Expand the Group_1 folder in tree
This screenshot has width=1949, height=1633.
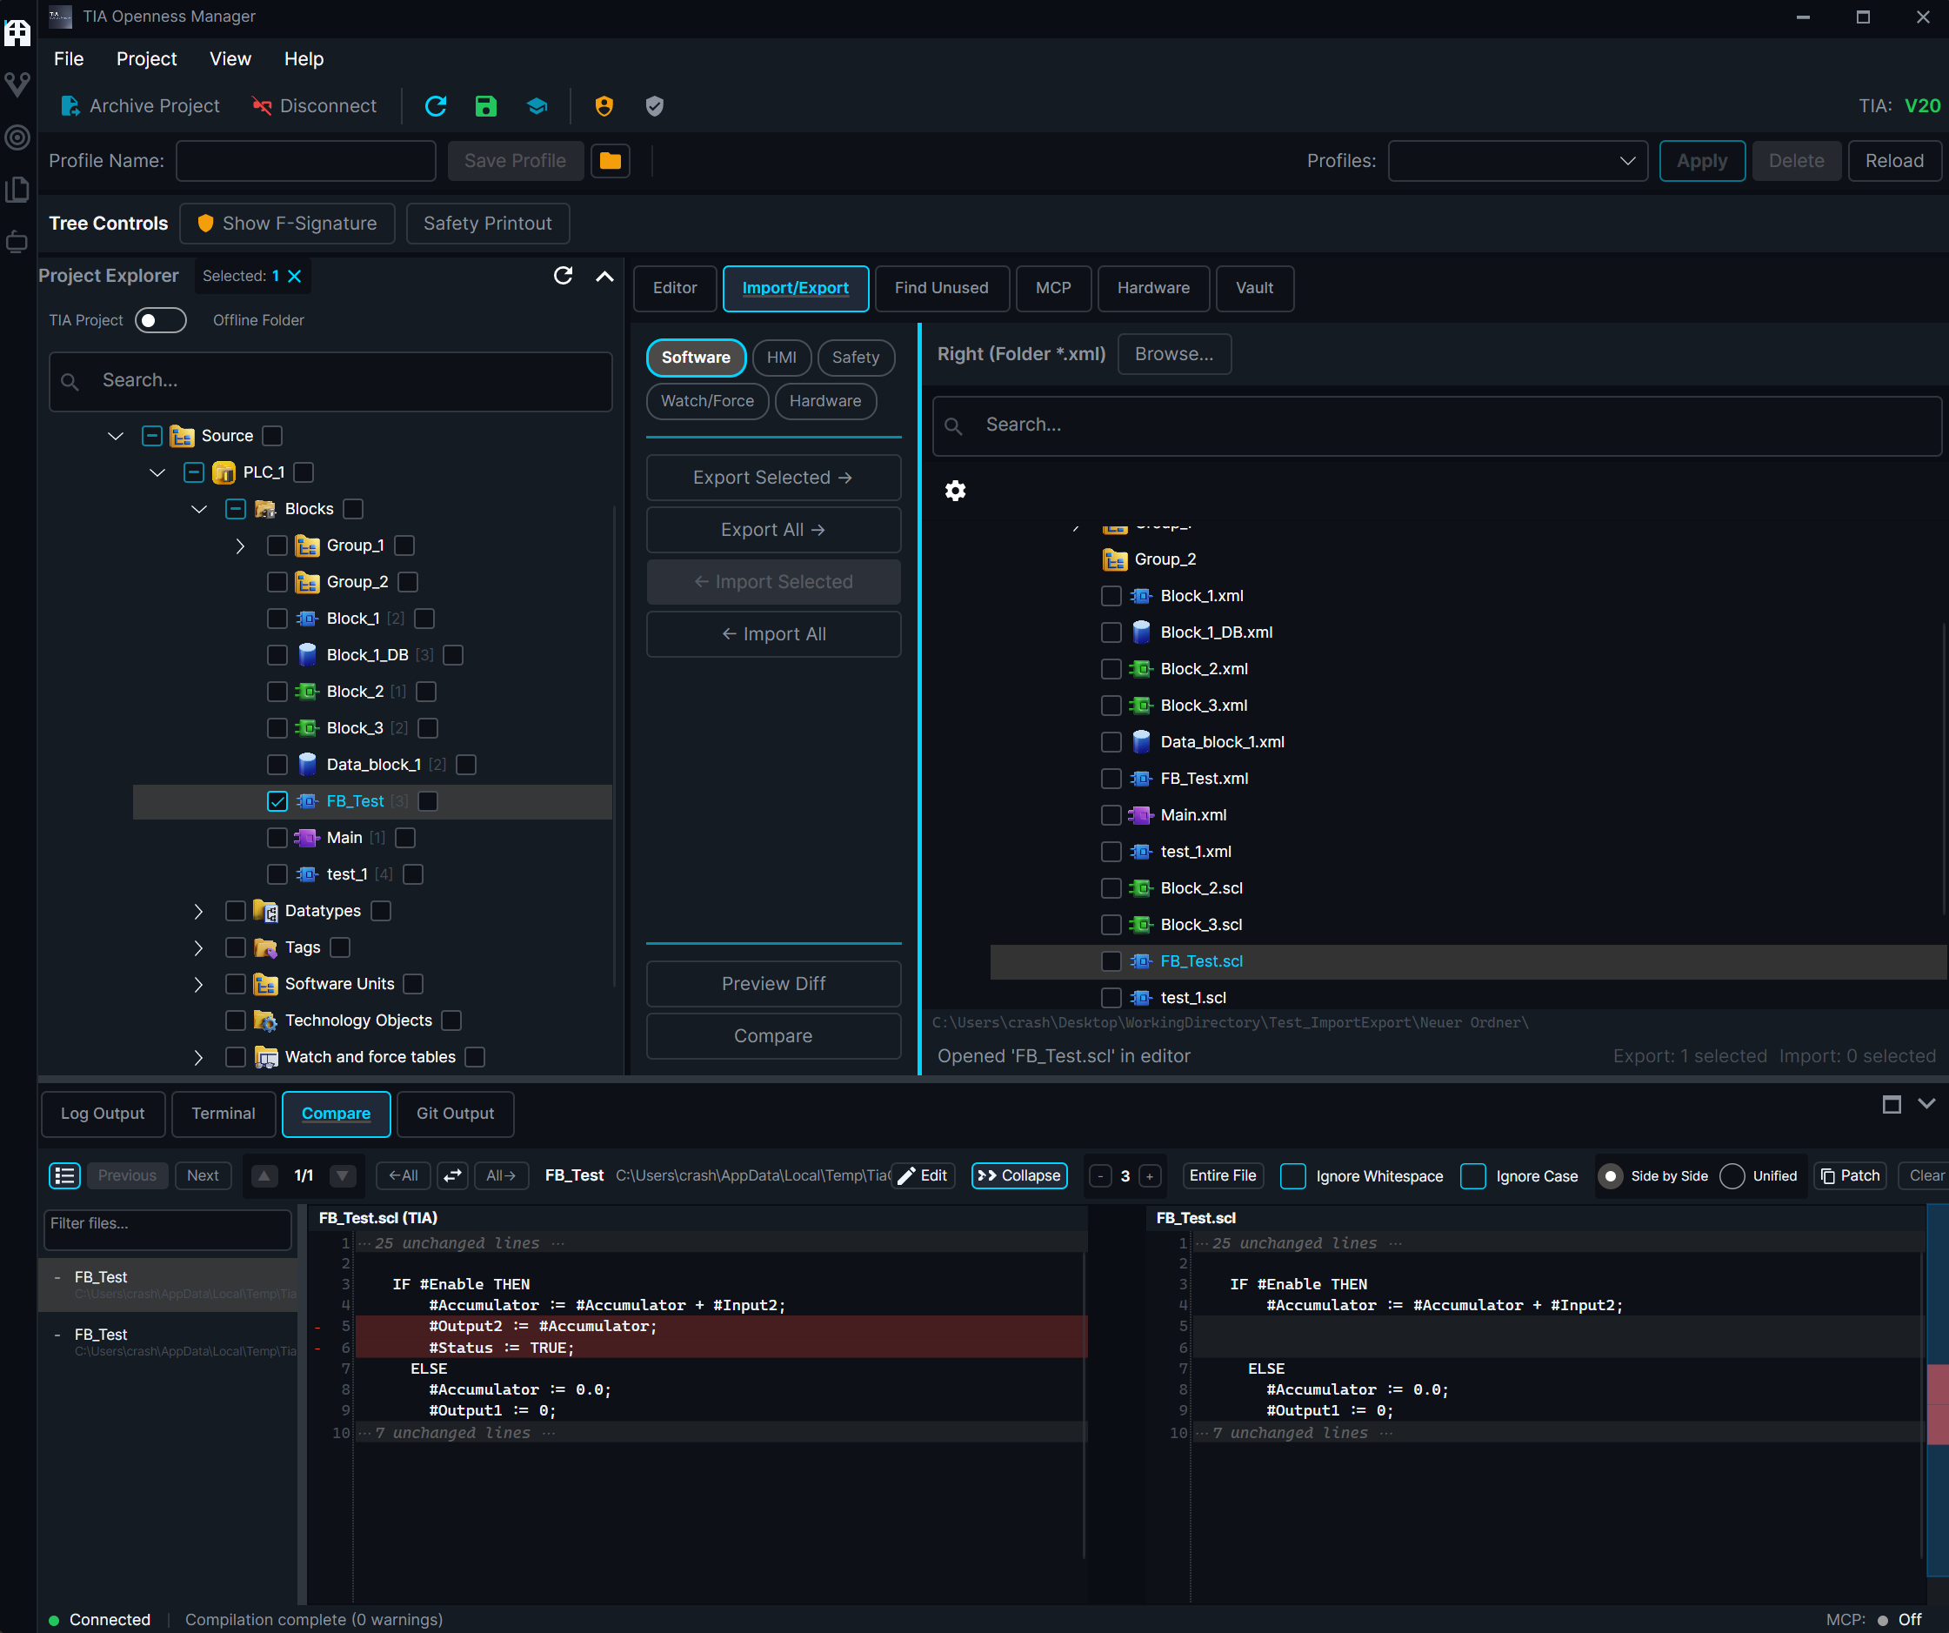(x=240, y=545)
